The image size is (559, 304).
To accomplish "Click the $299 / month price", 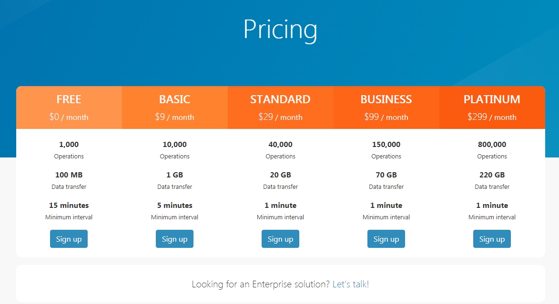I will tap(492, 117).
